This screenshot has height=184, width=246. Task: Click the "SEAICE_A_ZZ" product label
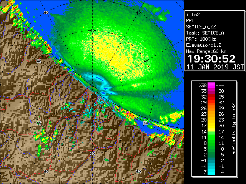click(x=201, y=27)
